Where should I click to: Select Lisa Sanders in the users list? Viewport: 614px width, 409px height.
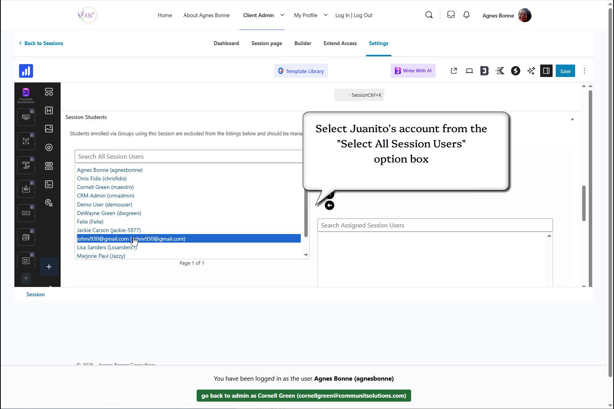(x=107, y=248)
